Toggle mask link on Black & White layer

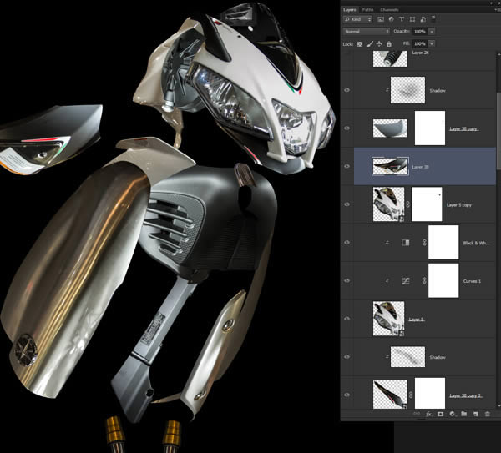pos(424,243)
